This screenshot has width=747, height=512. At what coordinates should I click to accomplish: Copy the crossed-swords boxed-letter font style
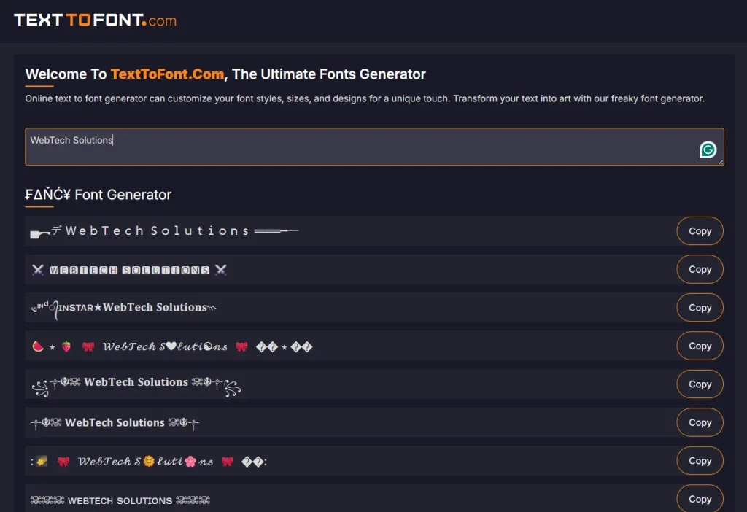point(700,270)
